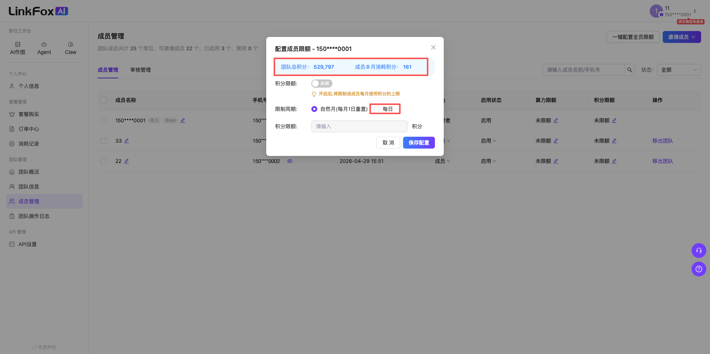This screenshot has height=354, width=710.
Task: Open the 状态 全部 dropdown
Action: [x=679, y=70]
